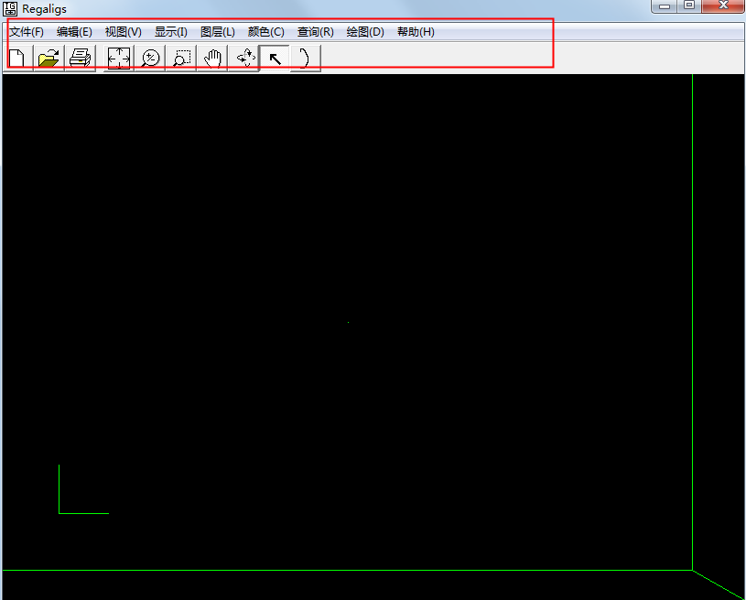Select the 3D orbit rotate tool
The height and width of the screenshot is (600, 746).
(243, 59)
